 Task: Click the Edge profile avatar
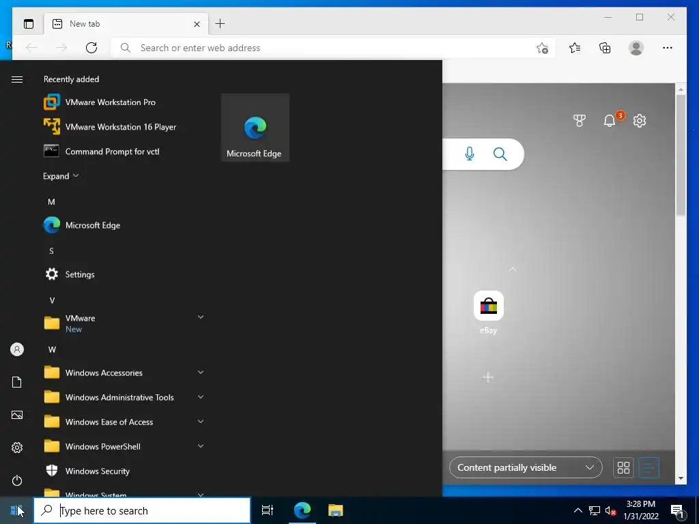(636, 48)
